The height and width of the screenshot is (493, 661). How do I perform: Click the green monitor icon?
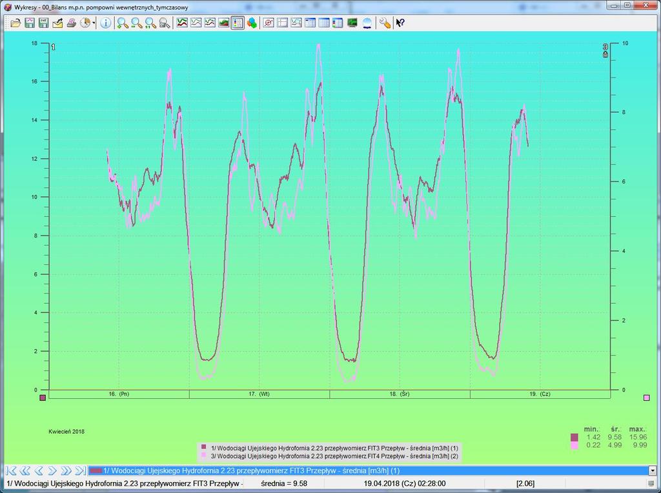[352, 23]
